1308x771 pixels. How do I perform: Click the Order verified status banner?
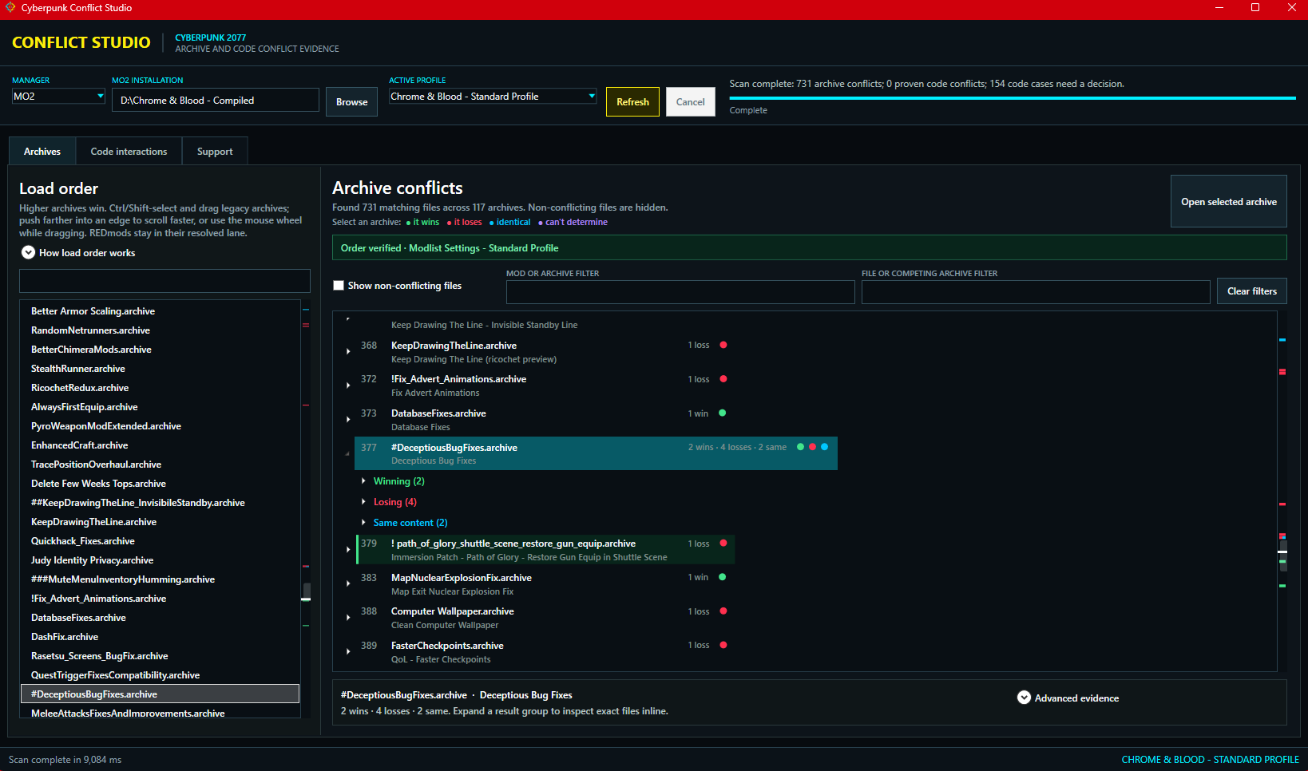(809, 247)
